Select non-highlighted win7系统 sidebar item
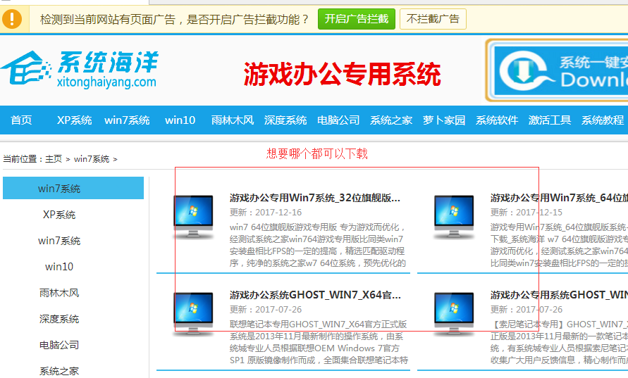628x378 pixels. coord(59,241)
